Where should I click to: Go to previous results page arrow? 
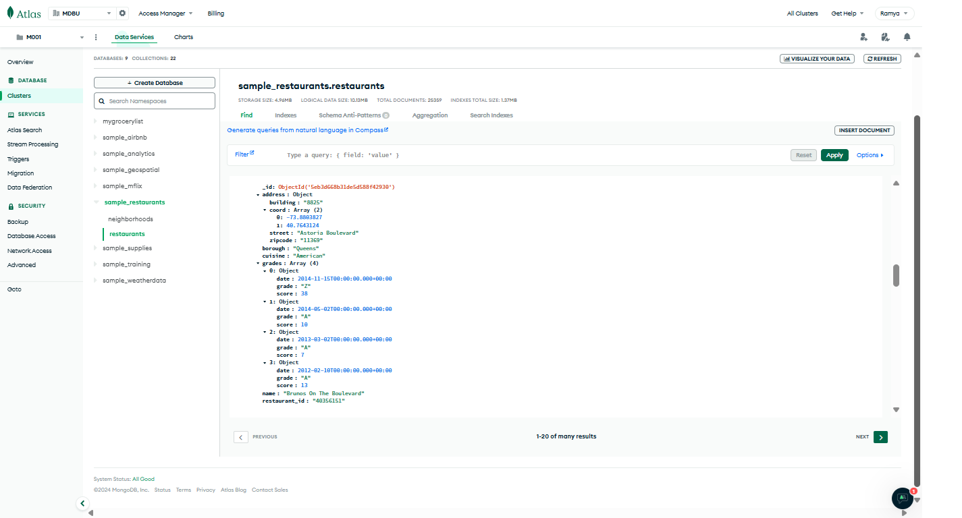point(241,437)
